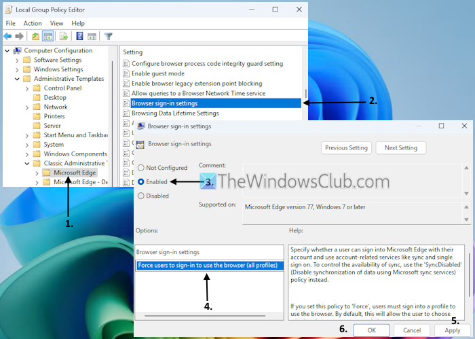Expand the Windows Settings node
475x339 pixels.
tap(17, 69)
